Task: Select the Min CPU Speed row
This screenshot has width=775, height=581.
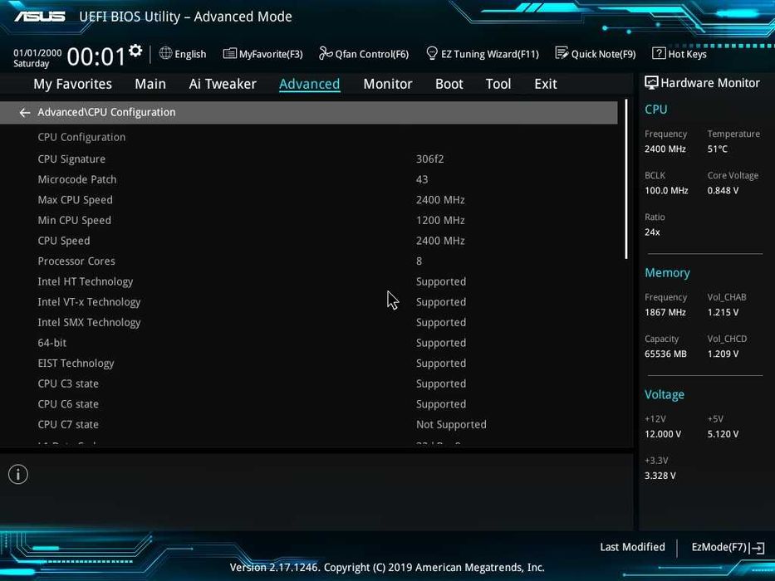Action: pyautogui.click(x=308, y=220)
